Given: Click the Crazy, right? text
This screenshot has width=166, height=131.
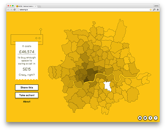Looking at the screenshot, I should (27, 75).
